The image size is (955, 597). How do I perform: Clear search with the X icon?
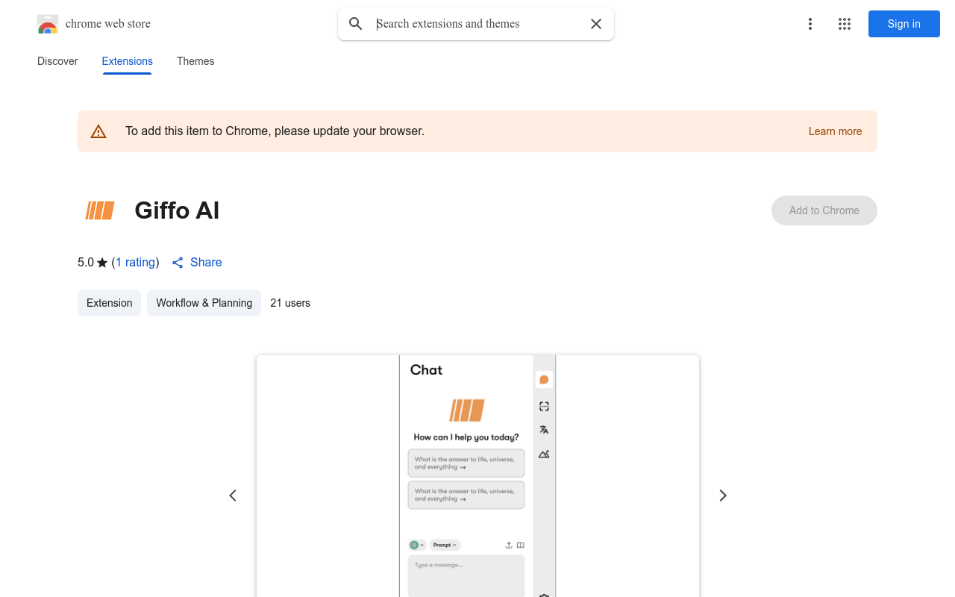tap(596, 24)
